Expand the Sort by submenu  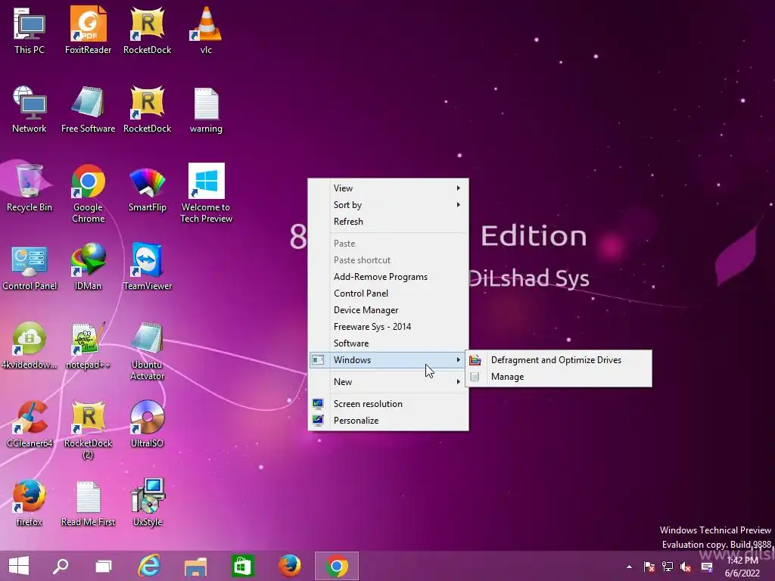pyautogui.click(x=388, y=204)
